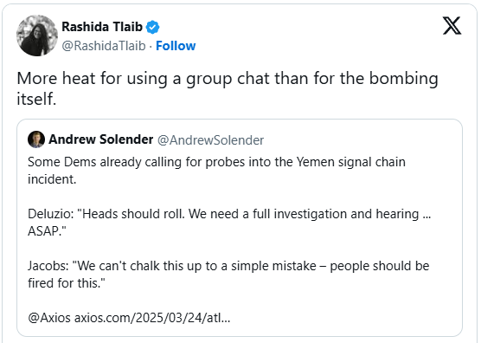Visit the @AndrewSolender handle
Viewport: 481px width, 343px height.
coord(210,140)
